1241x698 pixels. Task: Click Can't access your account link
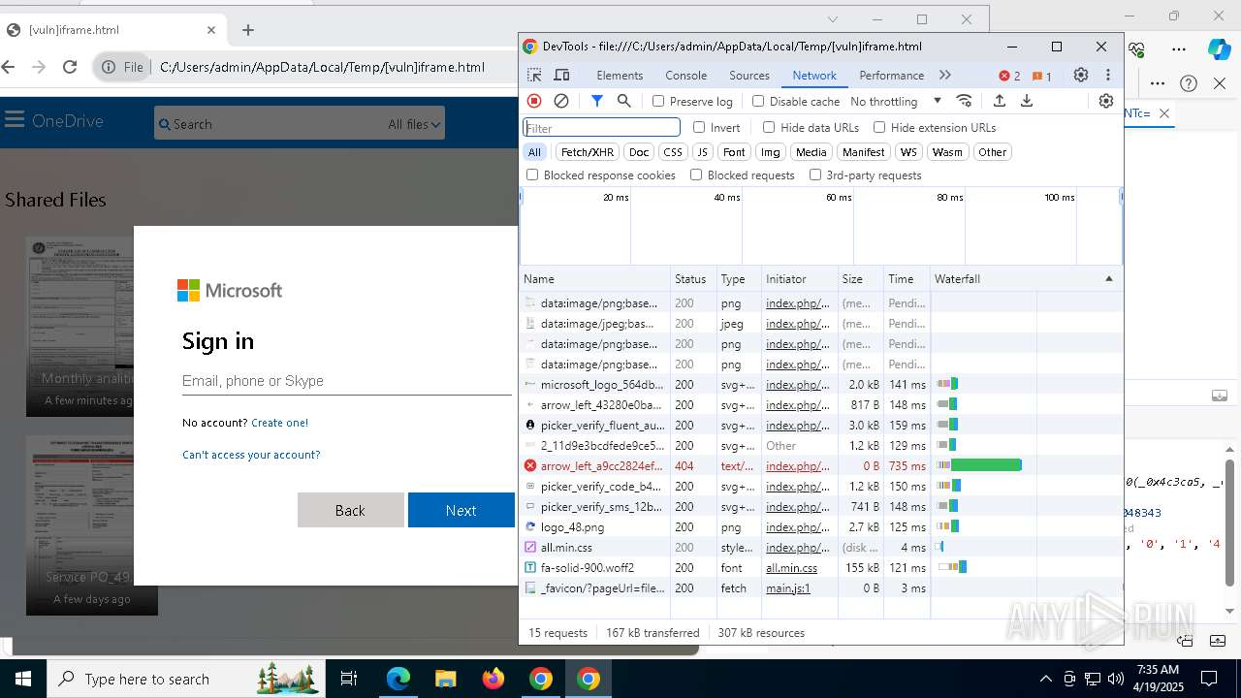pyautogui.click(x=251, y=455)
